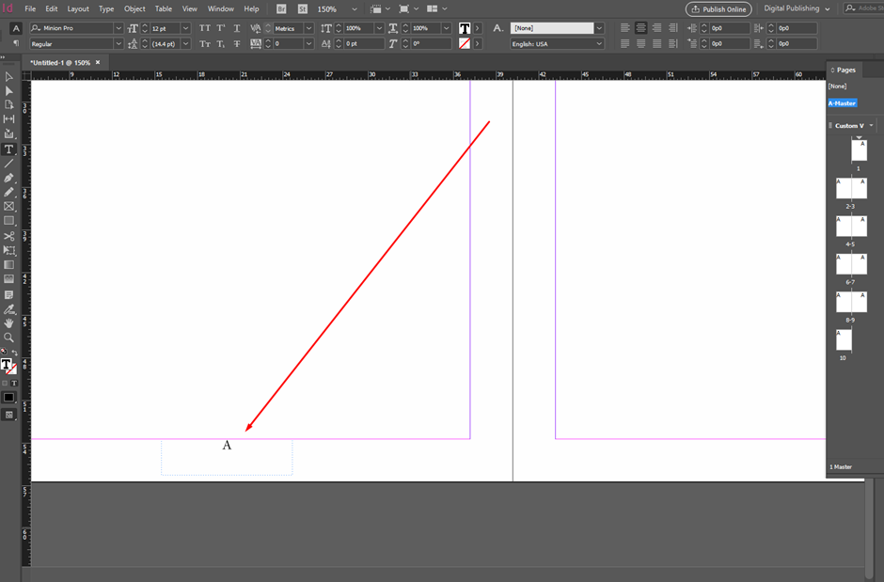Click the fill/stroke swatch in toolbox

coord(8,366)
